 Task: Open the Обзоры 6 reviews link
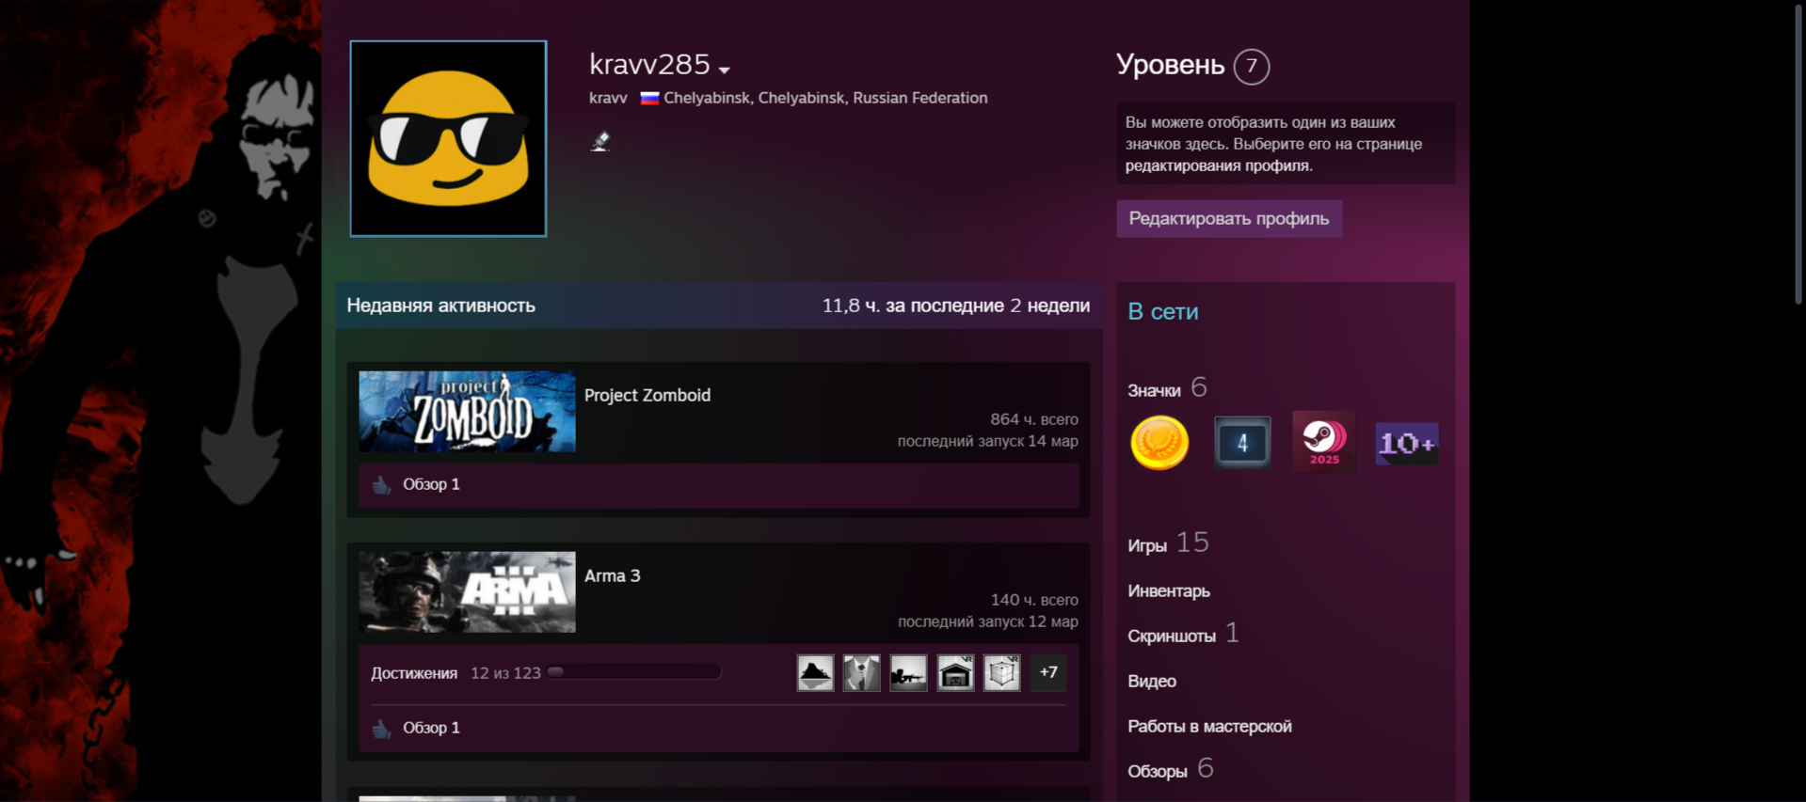click(x=1171, y=770)
